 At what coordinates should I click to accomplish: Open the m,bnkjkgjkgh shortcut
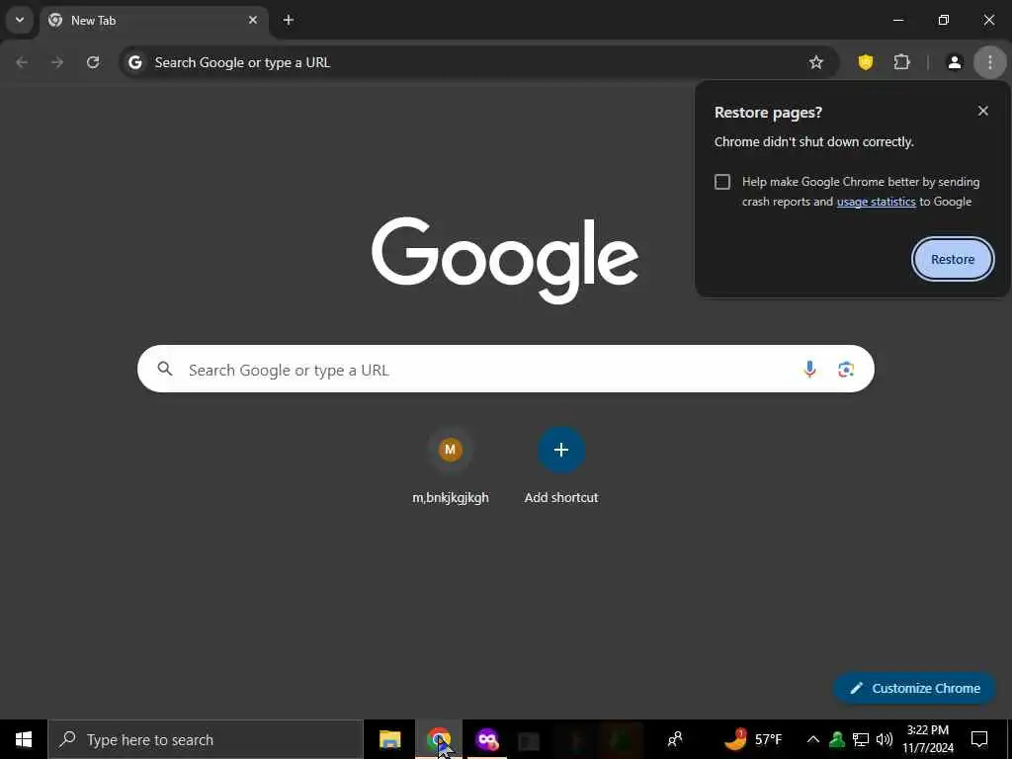tap(451, 464)
